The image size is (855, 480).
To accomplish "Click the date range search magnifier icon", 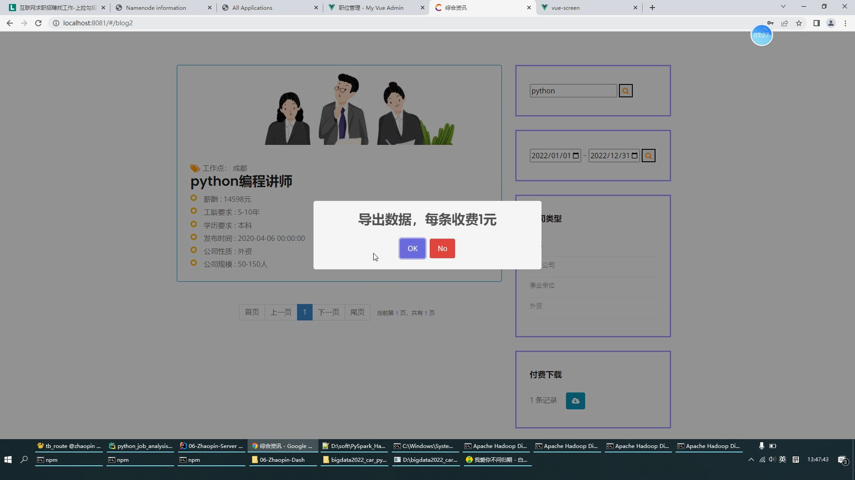I will 649,155.
